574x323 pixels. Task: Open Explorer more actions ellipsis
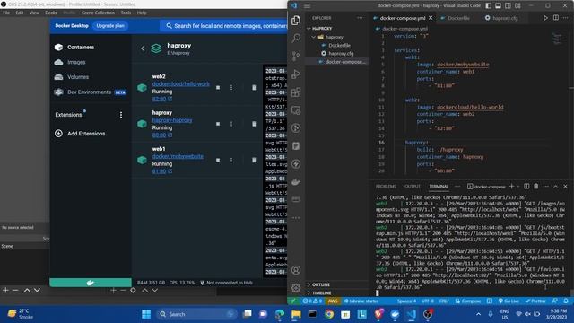(x=360, y=18)
